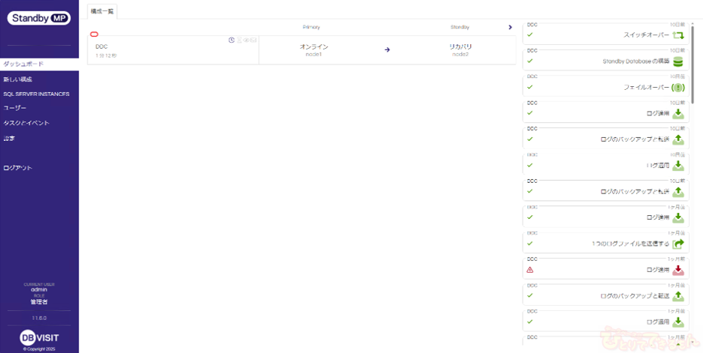Open the Standby Database の構築 task card

(x=605, y=60)
